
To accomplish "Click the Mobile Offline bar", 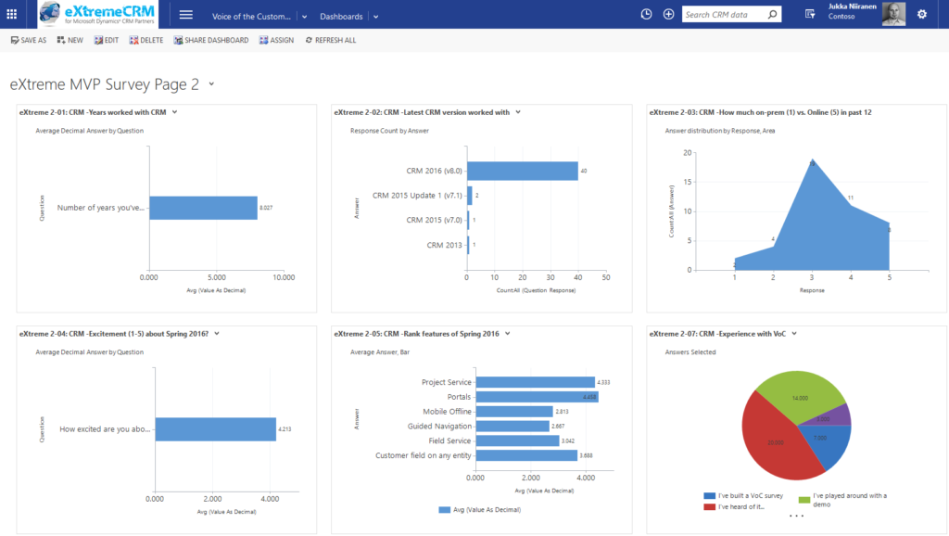I will [x=514, y=411].
